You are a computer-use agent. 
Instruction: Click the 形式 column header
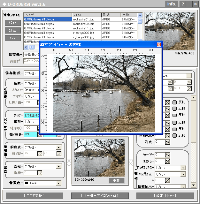point(111,15)
